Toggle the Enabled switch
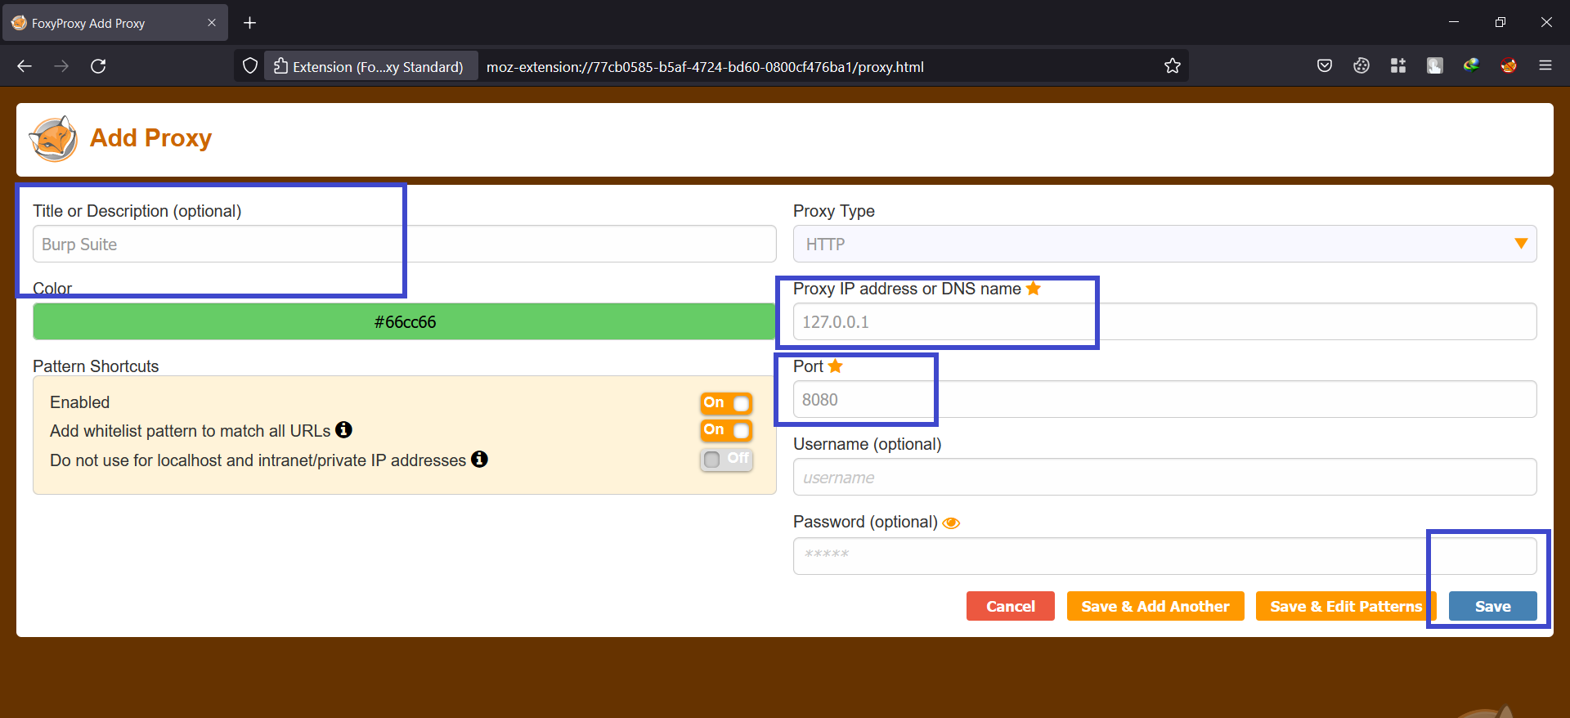Screen dimensions: 1570x718 (726, 403)
